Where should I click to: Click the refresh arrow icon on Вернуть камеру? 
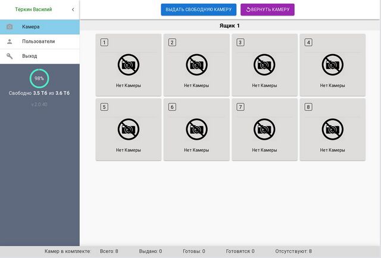coord(248,10)
